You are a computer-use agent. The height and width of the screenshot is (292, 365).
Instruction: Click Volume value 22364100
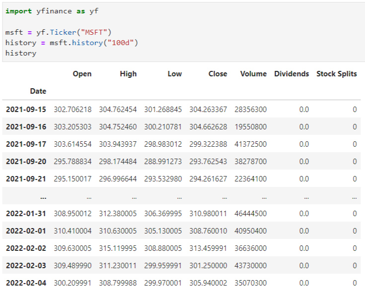250,179
